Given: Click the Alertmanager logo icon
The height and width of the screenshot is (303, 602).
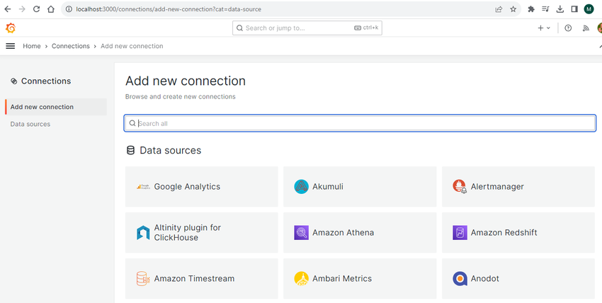Looking at the screenshot, I should click(460, 186).
